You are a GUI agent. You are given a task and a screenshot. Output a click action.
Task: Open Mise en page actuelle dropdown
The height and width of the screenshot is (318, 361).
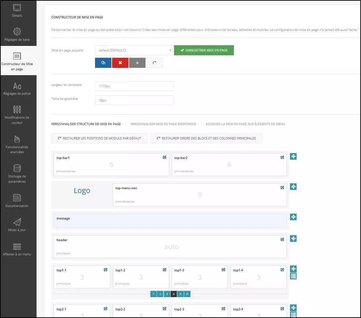(134, 50)
